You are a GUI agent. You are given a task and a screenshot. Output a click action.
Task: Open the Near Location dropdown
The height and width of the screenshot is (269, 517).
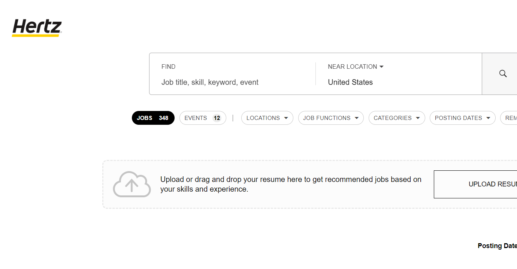tap(356, 67)
